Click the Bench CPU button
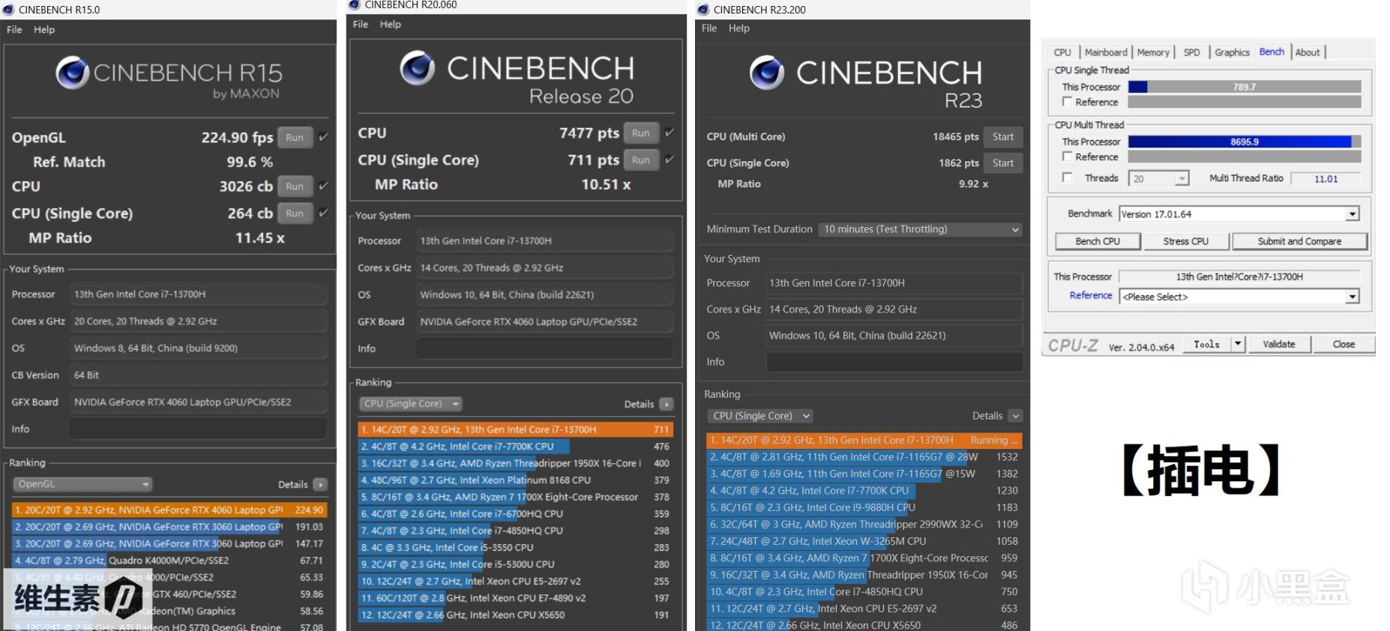Image resolution: width=1390 pixels, height=631 pixels. pyautogui.click(x=1098, y=241)
